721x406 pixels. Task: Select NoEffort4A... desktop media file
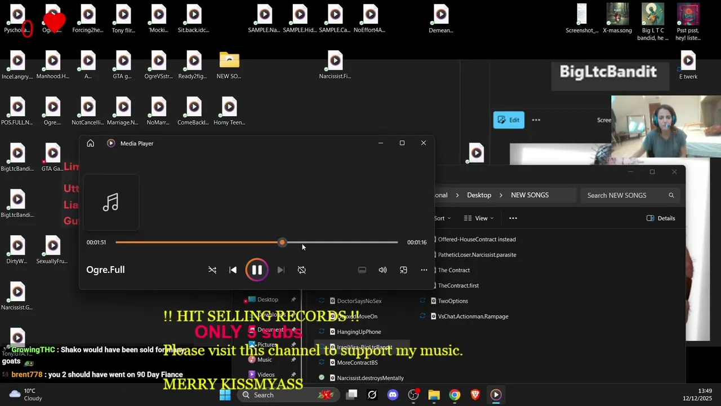[370, 19]
